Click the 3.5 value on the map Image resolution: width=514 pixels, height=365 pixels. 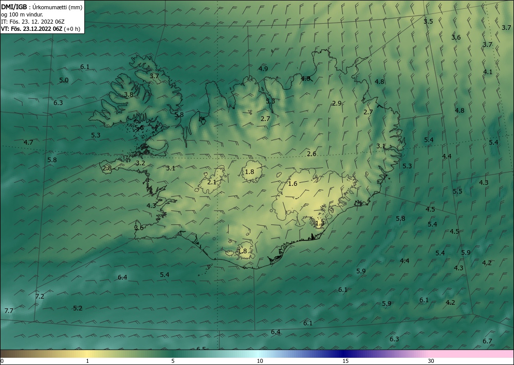[428, 21]
